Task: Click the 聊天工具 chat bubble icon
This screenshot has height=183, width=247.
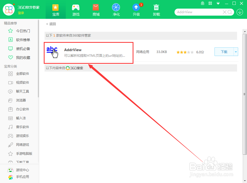Action: pos(10,91)
